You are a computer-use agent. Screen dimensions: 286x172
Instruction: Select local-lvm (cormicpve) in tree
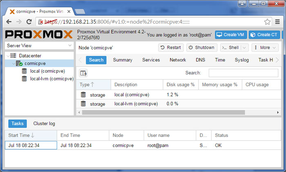52,79
